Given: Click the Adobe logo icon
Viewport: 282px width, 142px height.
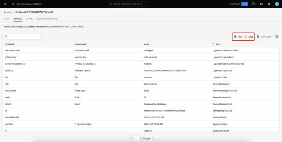Looking at the screenshot, I should tap(13, 4).
